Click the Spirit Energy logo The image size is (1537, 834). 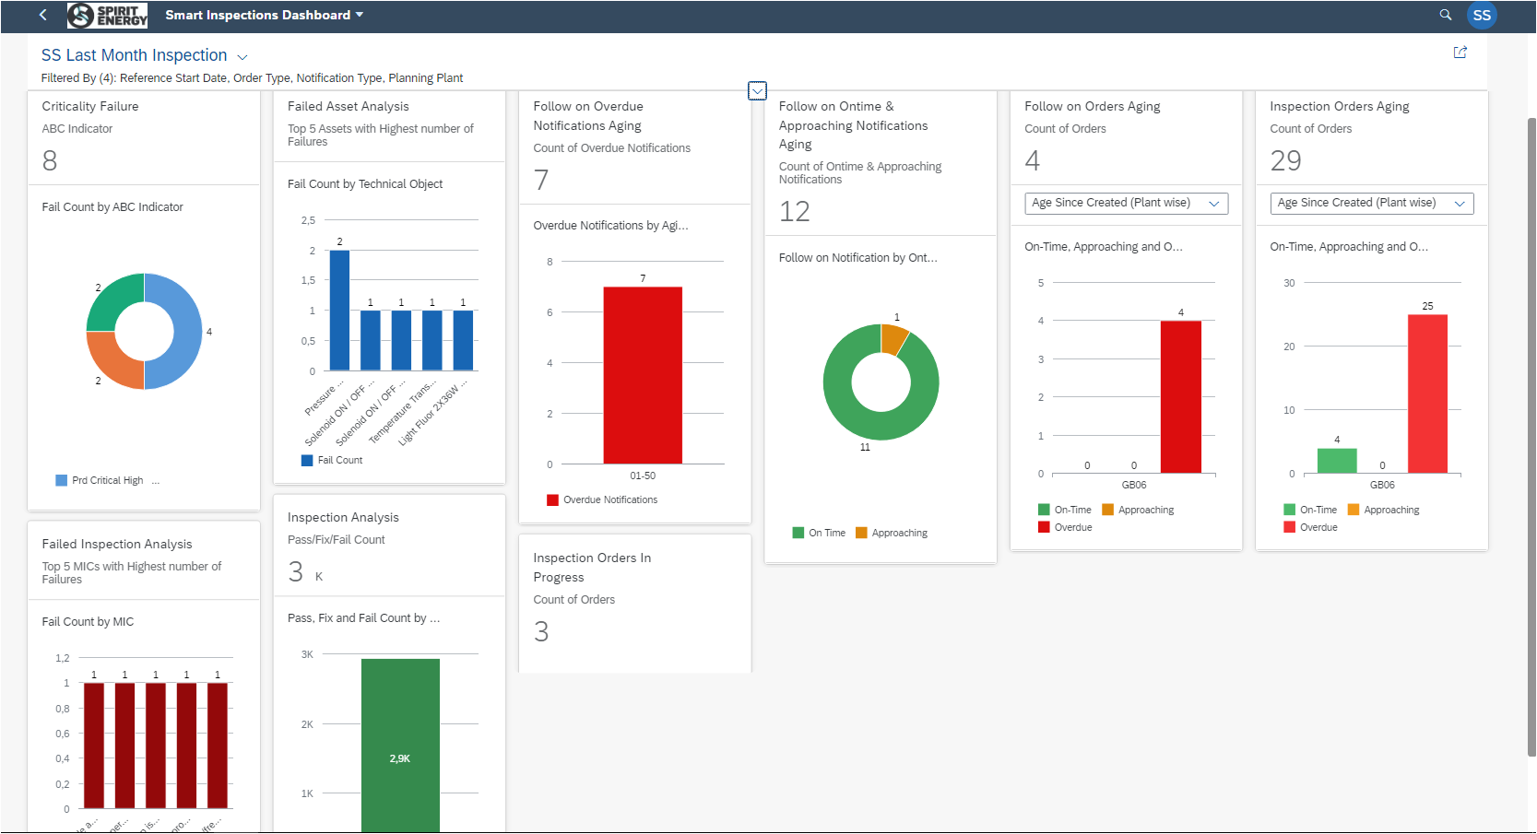tap(108, 15)
